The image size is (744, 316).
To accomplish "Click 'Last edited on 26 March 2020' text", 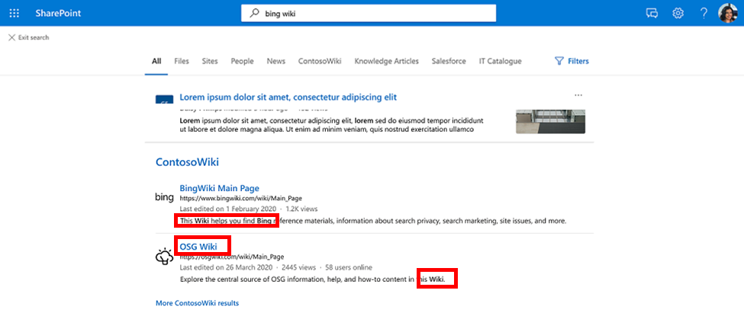I will (225, 267).
